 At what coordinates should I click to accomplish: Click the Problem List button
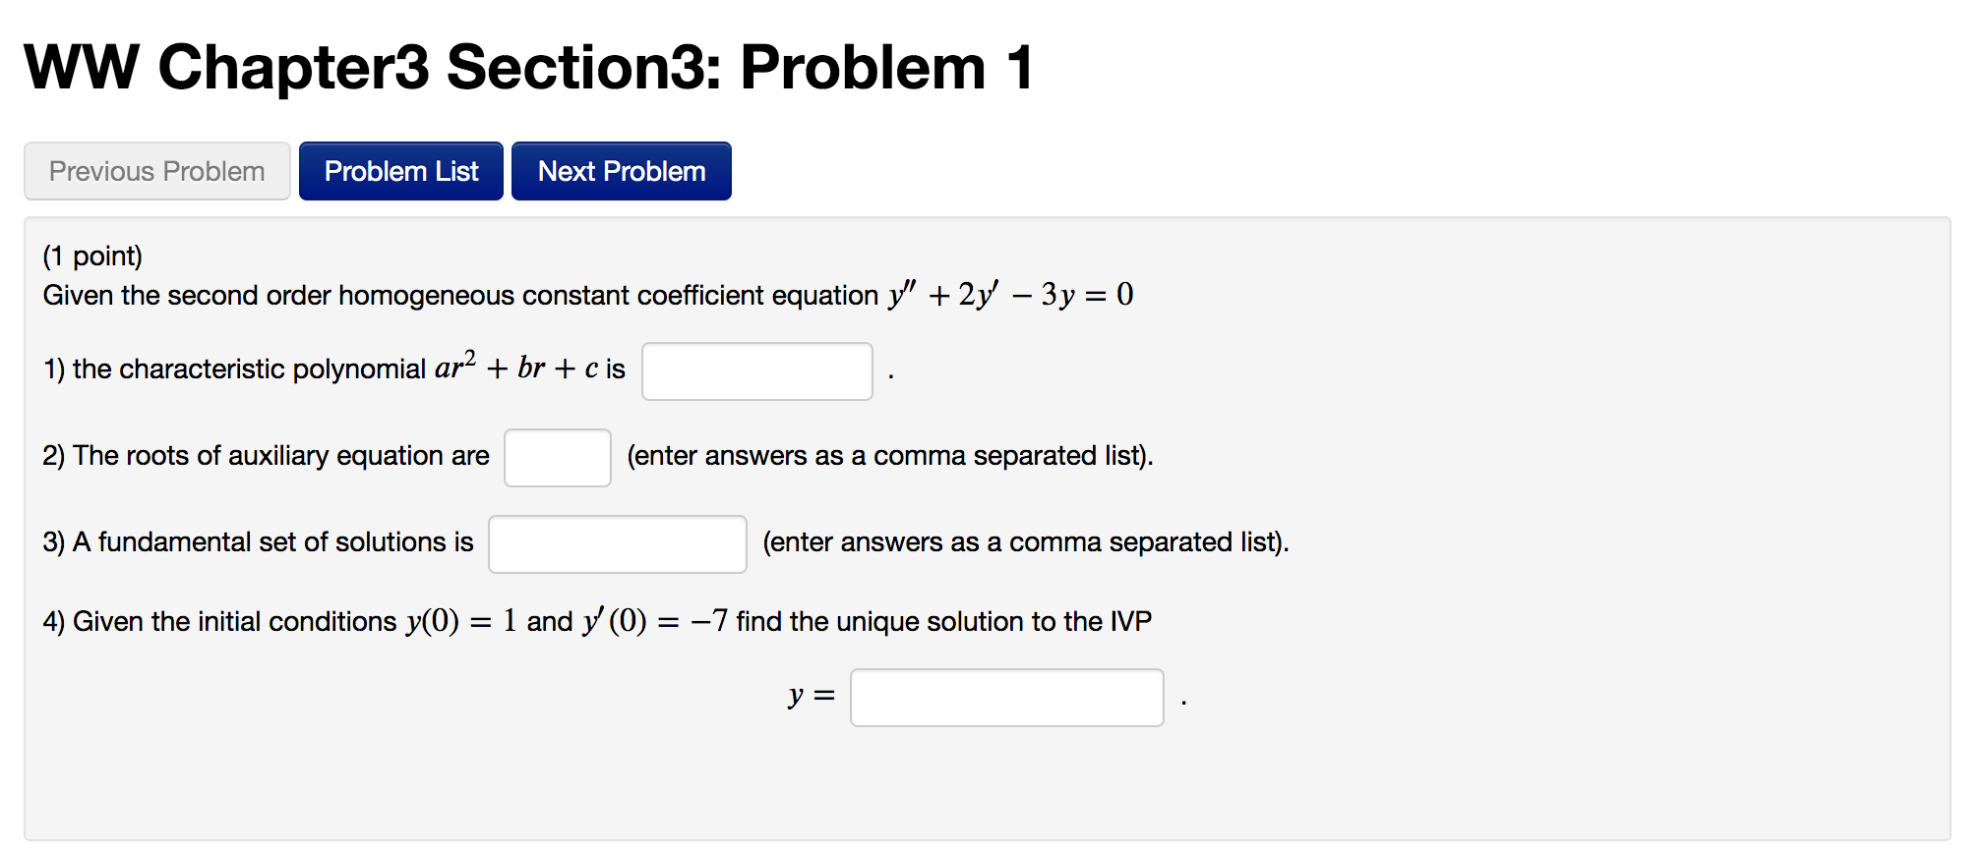tap(399, 170)
